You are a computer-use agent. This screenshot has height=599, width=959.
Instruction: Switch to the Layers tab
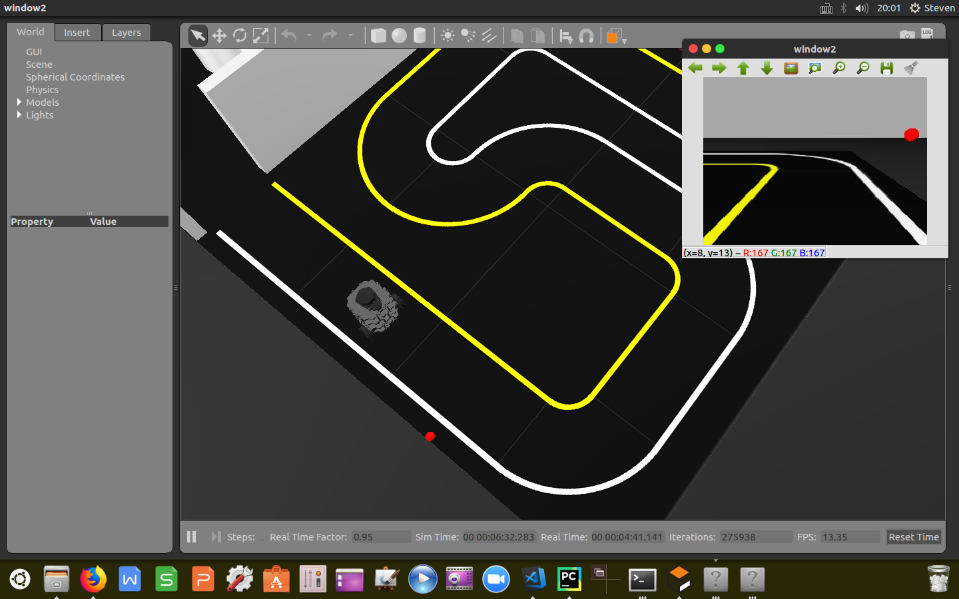click(x=127, y=33)
